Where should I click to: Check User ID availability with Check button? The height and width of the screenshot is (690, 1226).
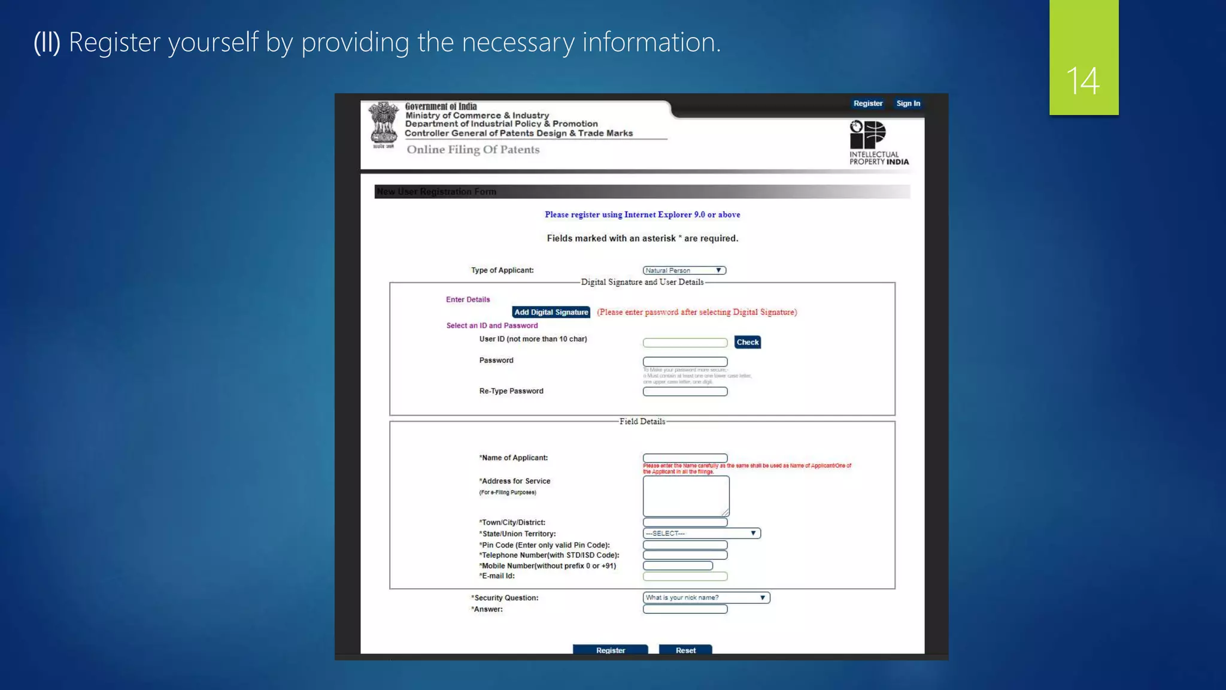point(747,342)
